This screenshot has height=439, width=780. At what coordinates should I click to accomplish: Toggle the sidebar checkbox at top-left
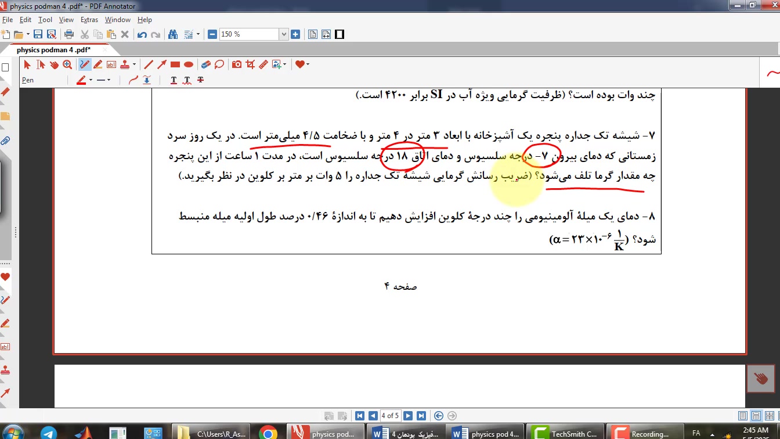(x=5, y=67)
